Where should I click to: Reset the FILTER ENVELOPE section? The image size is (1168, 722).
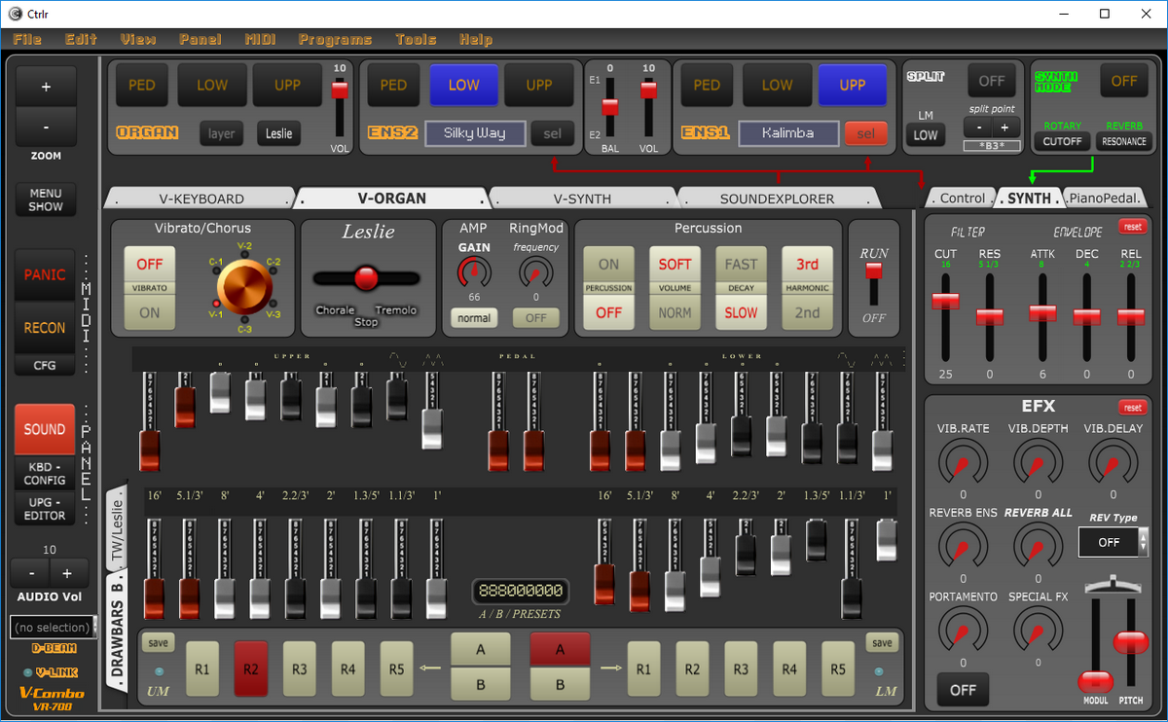point(1132,227)
